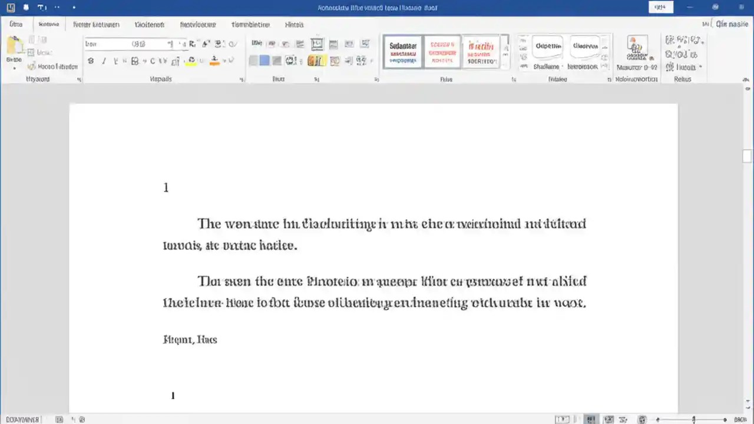Open the font size dropdown
The image size is (754, 424).
pos(171,44)
